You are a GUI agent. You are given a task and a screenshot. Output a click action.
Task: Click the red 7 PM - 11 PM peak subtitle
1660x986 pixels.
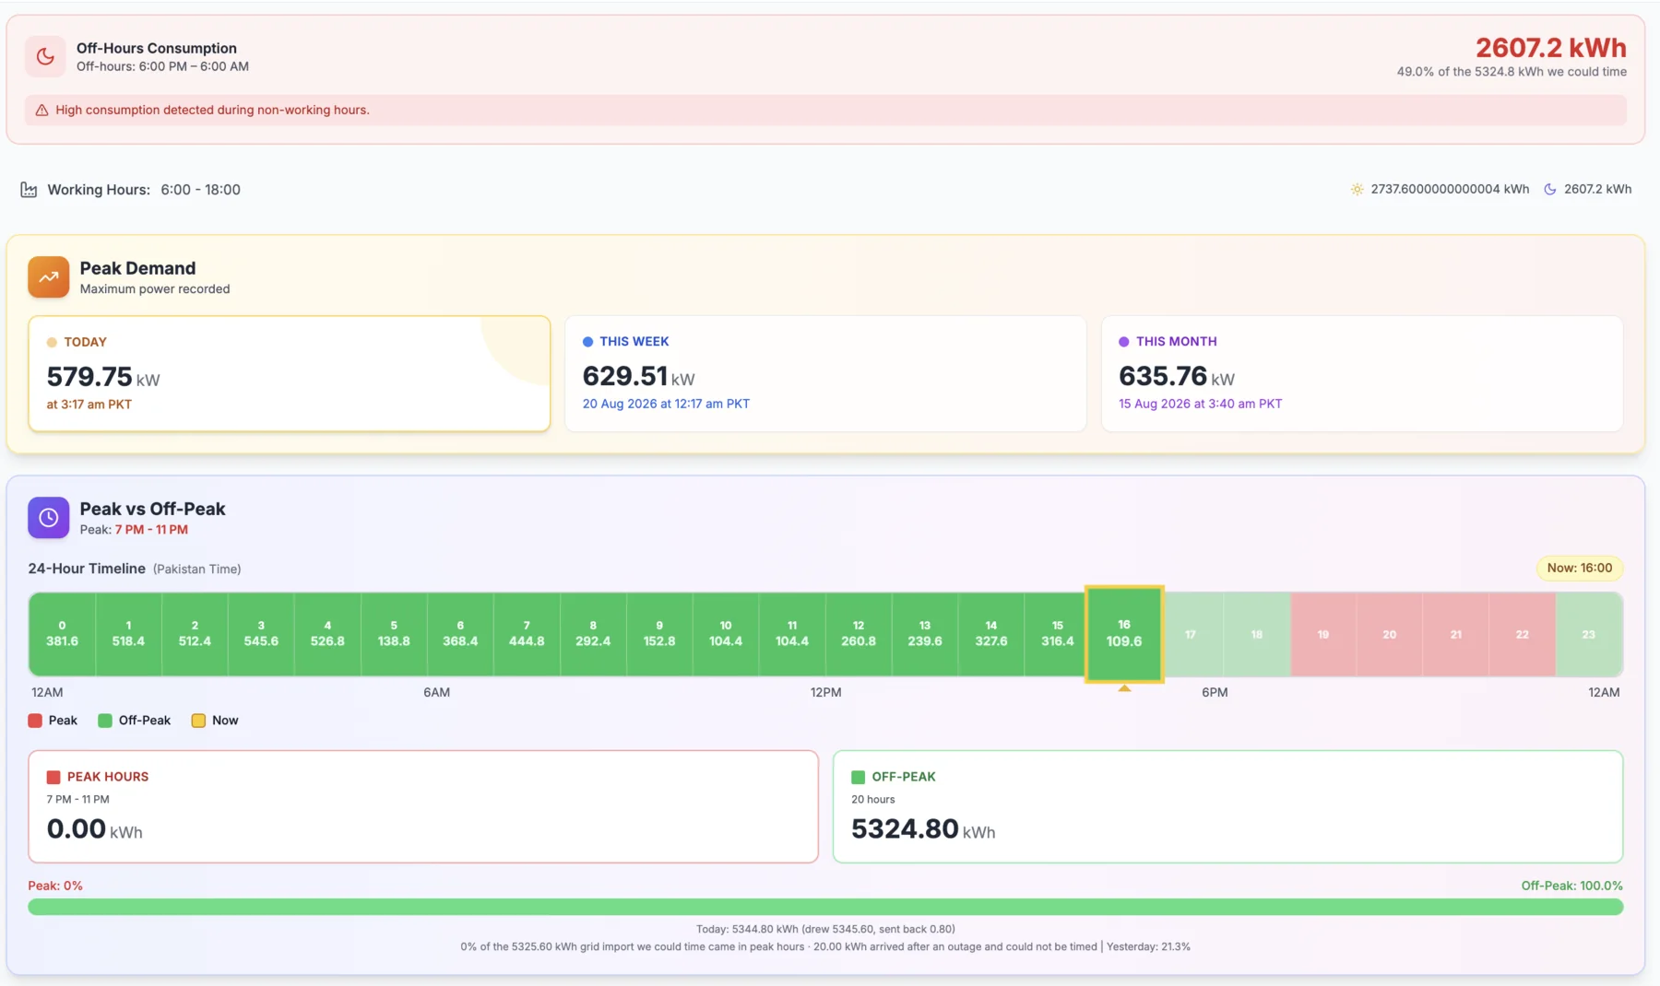151,530
